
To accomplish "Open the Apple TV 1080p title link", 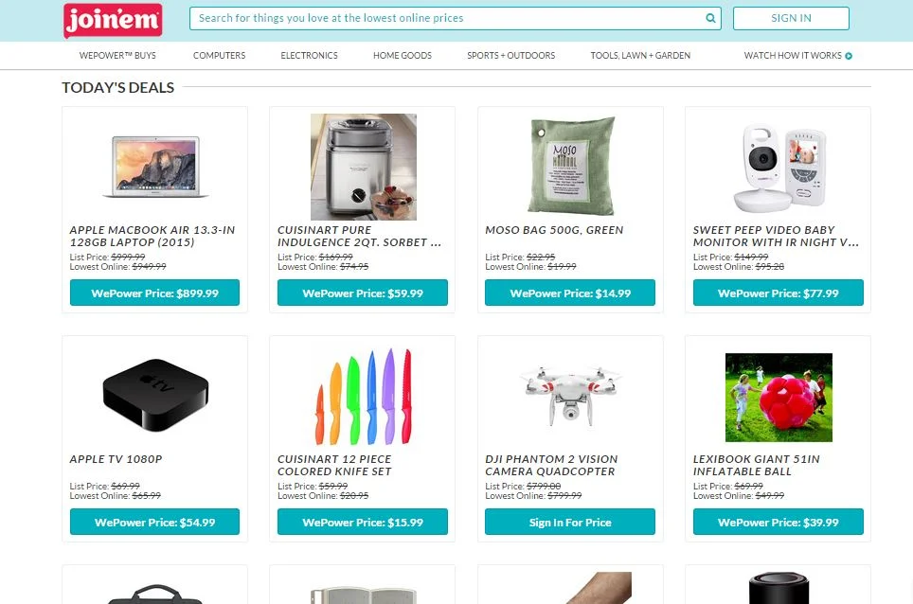I will click(116, 459).
